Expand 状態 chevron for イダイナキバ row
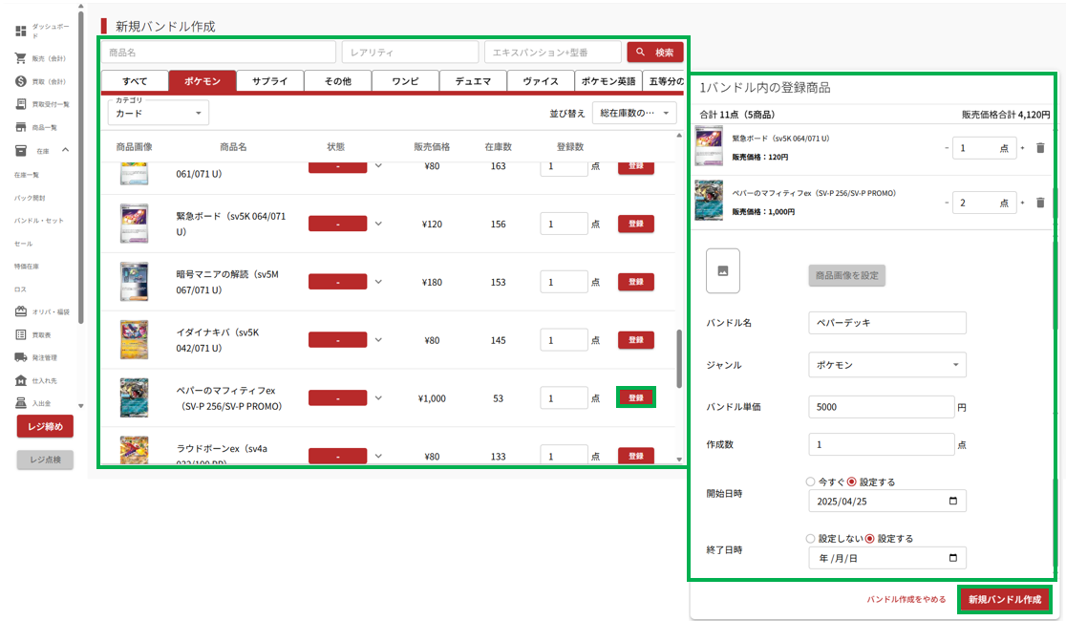The width and height of the screenshot is (1066, 621). pyautogui.click(x=378, y=340)
